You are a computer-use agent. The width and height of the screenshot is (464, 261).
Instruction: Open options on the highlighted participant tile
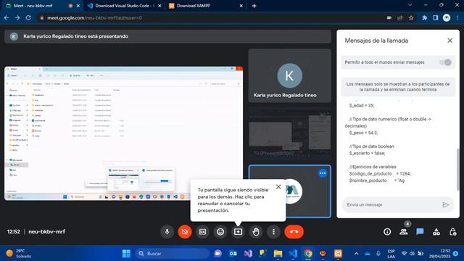[323, 173]
